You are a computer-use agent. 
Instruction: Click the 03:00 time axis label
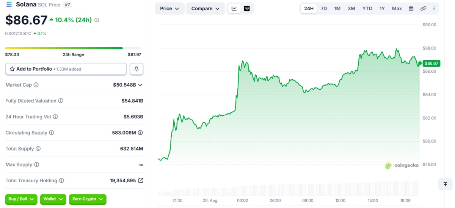pos(243,200)
